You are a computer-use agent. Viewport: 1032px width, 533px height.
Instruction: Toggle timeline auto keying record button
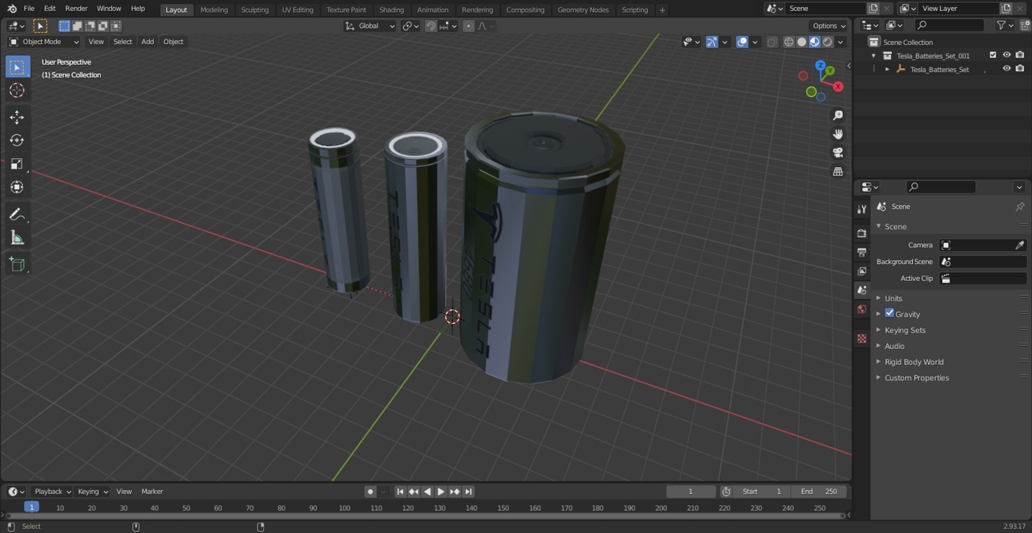370,492
